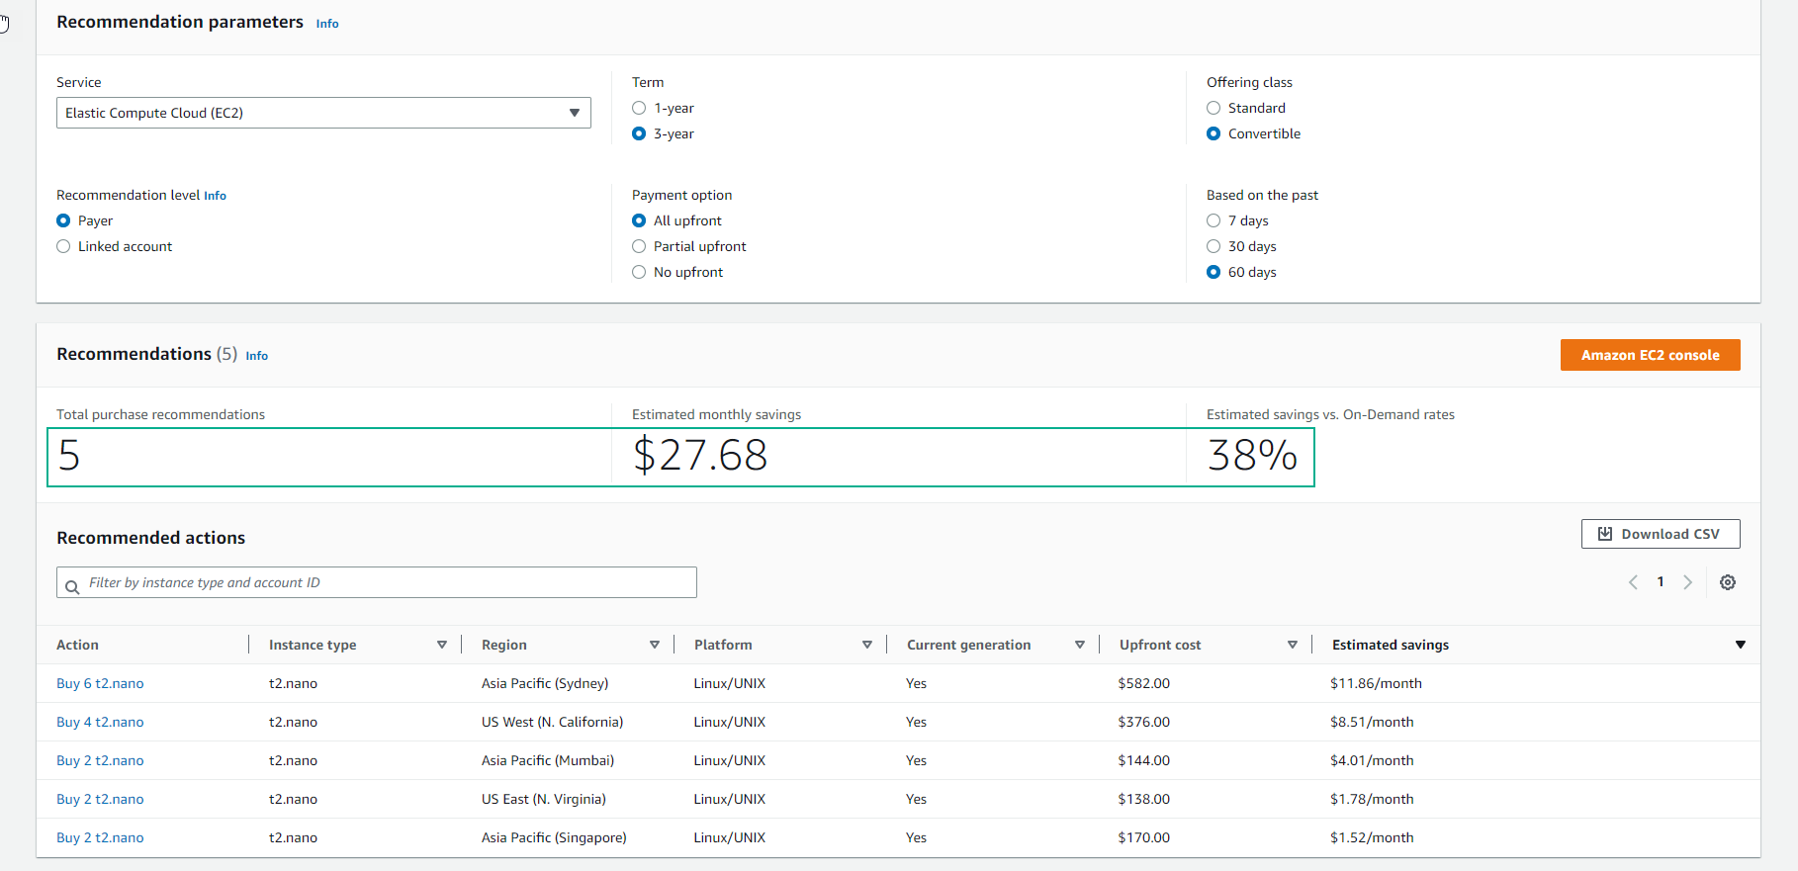The width and height of the screenshot is (1798, 871).
Task: Click the $1.78/month savings cell
Action: [1372, 799]
